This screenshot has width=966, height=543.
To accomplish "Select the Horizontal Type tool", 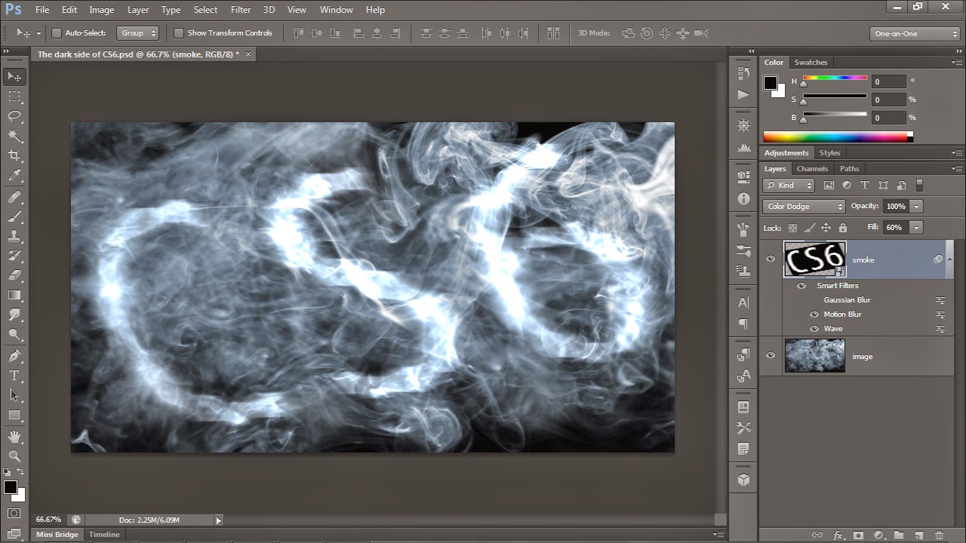I will click(x=14, y=375).
